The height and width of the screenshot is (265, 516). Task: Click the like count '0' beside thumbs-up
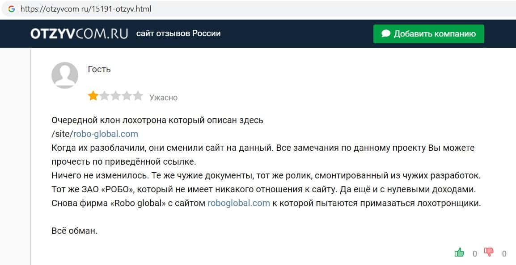click(x=474, y=253)
